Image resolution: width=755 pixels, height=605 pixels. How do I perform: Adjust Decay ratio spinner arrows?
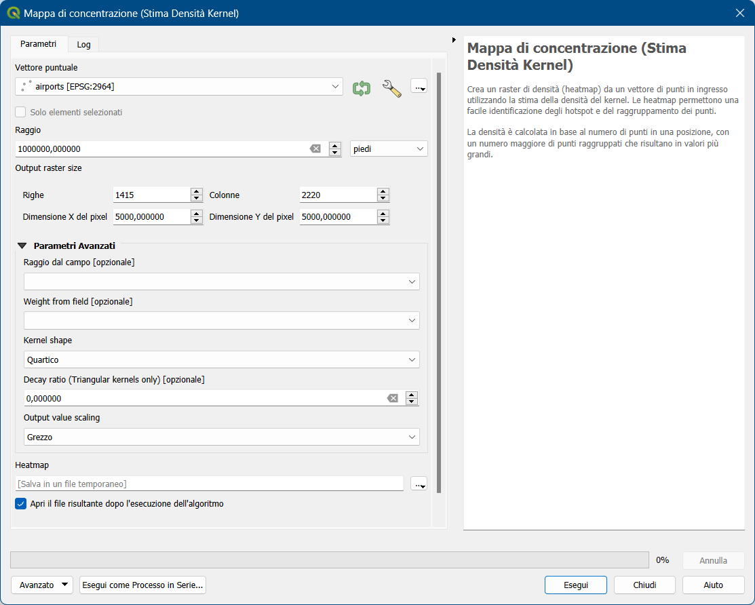coord(412,398)
